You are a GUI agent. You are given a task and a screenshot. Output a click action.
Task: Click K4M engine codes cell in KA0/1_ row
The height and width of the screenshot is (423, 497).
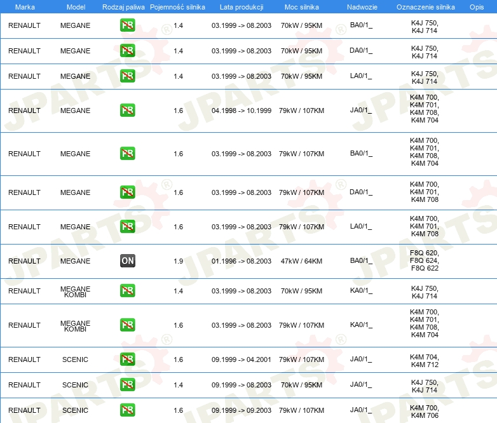click(x=425, y=323)
